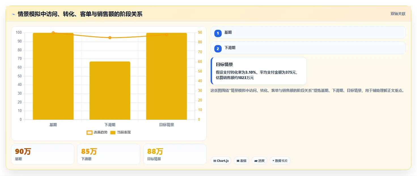
Task: Click the number 2 step badge
Action: pos(218,49)
